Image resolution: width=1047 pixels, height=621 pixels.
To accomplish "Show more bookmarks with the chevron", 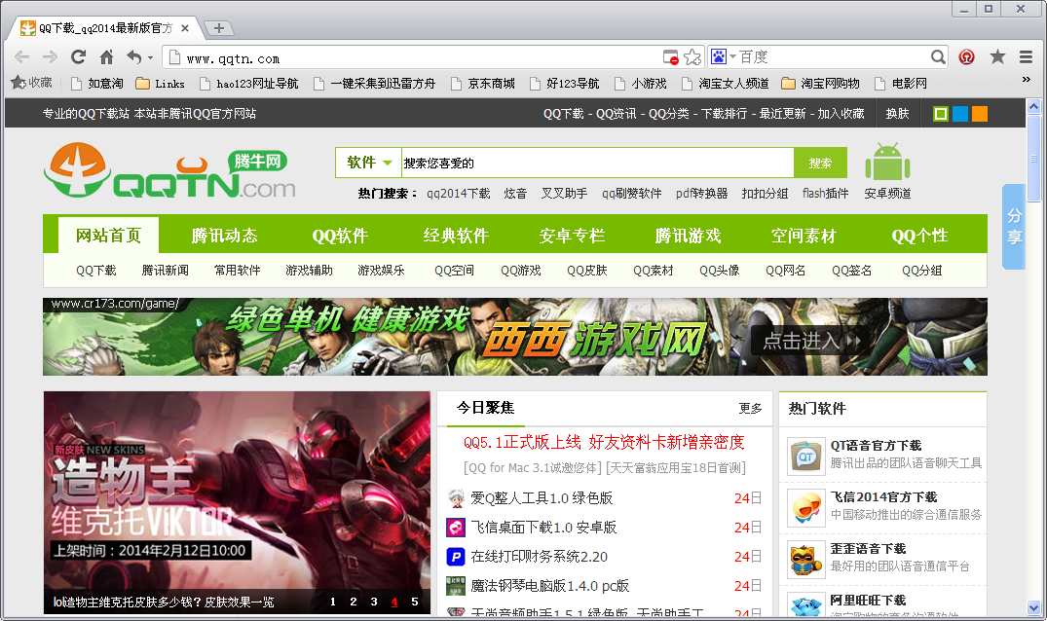I will [x=1027, y=80].
